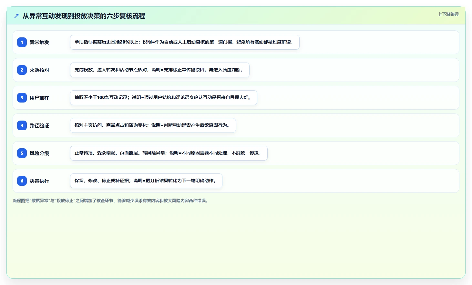Screen dimensions: 472x285
Task: Select the 决策执行 step label
Action: click(x=39, y=181)
